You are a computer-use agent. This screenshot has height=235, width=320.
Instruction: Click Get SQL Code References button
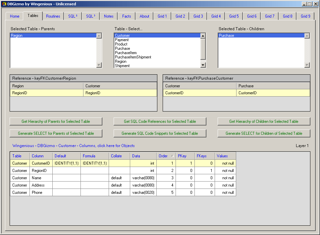point(160,121)
